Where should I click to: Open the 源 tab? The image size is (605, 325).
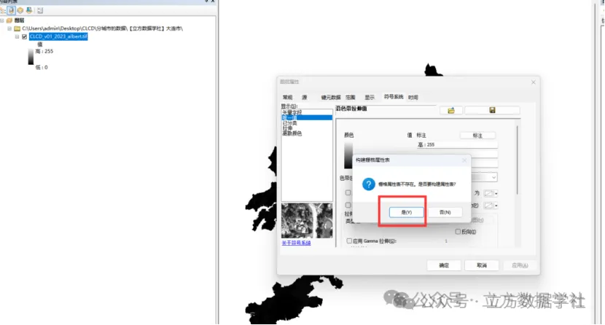305,98
